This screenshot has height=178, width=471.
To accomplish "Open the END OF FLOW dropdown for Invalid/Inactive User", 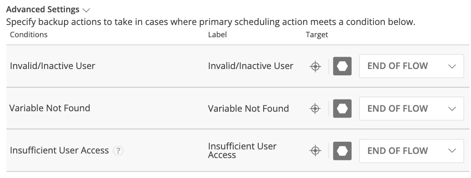I will click(x=412, y=66).
